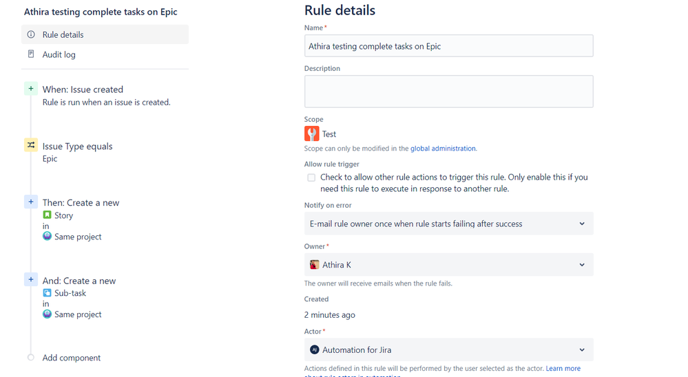Click the Learn more link
This screenshot has height=377, width=688.
coord(563,369)
